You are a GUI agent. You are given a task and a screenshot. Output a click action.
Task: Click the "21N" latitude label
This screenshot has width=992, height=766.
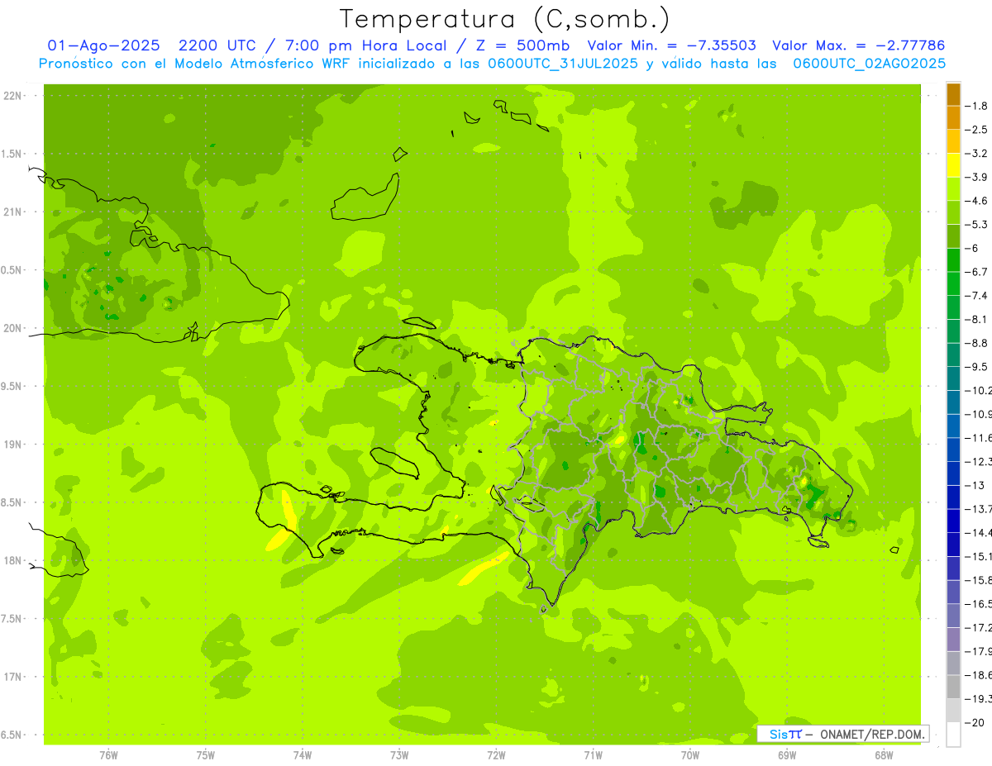click(x=13, y=212)
